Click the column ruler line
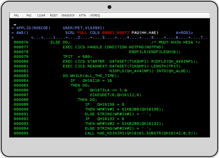Screen dimensions: 219x158 pyautogui.click(x=119, y=37)
